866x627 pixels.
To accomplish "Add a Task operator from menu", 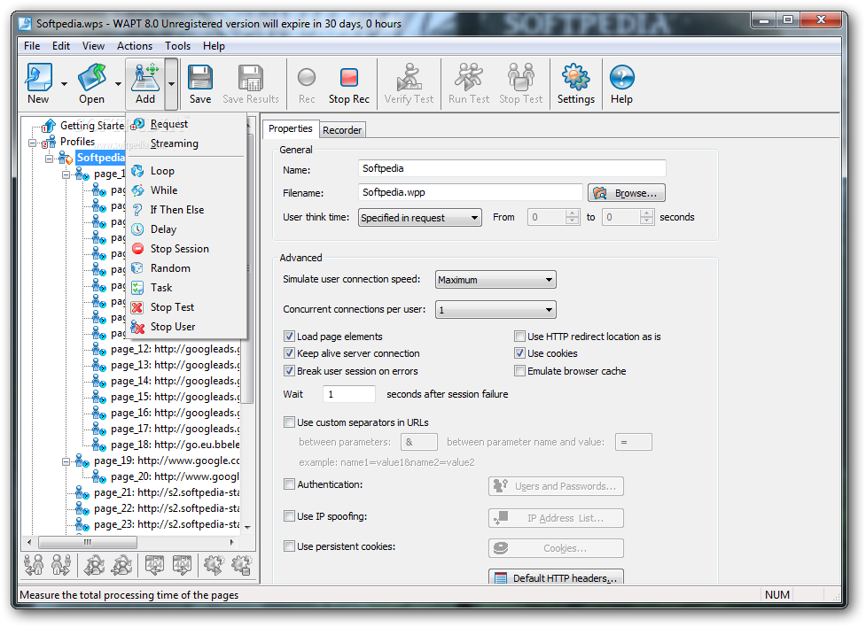I will pos(187,288).
